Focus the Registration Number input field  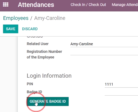click(104, 52)
